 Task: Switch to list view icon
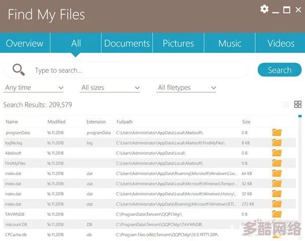click(x=285, y=104)
